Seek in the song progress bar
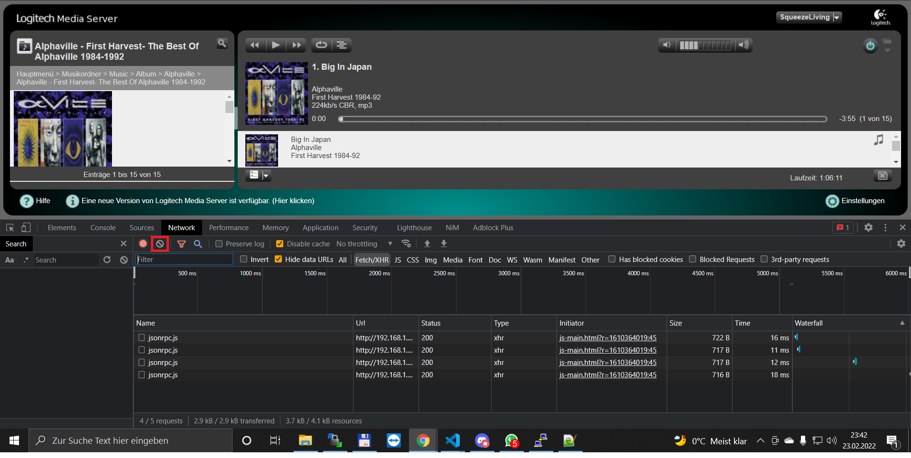This screenshot has width=911, height=458. 583,119
